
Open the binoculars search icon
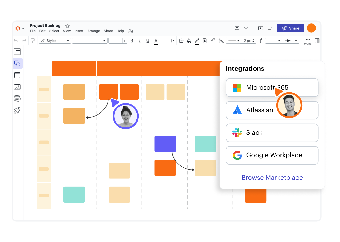coord(131,31)
